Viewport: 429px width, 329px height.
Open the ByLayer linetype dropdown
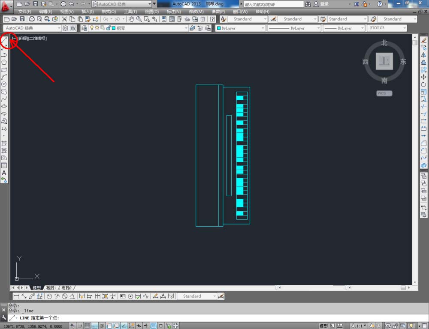pos(294,28)
